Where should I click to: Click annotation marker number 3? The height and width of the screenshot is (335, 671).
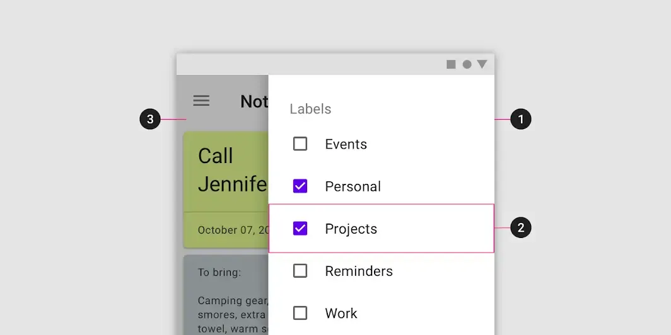tap(150, 119)
